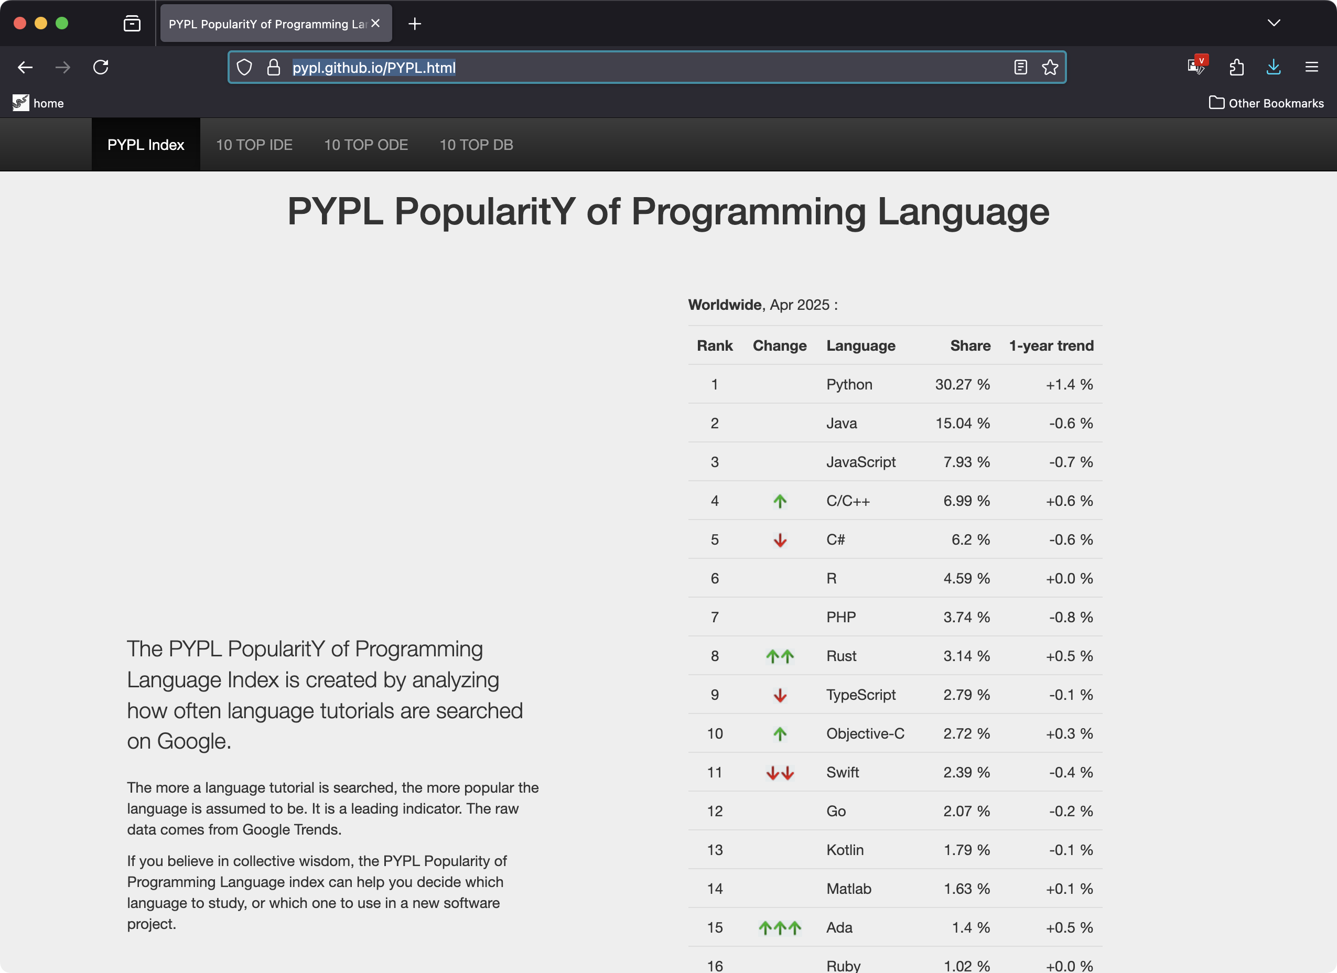Open the Firefox hamburger application menu
The image size is (1337, 973).
(1311, 67)
